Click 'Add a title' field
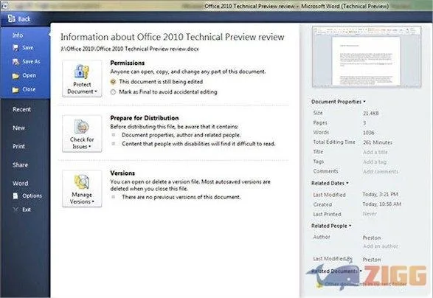 pos(375,152)
